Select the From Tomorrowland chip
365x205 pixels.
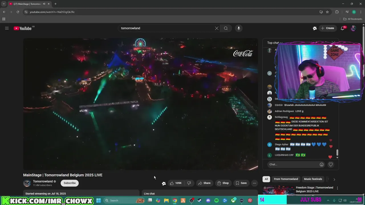(x=286, y=179)
